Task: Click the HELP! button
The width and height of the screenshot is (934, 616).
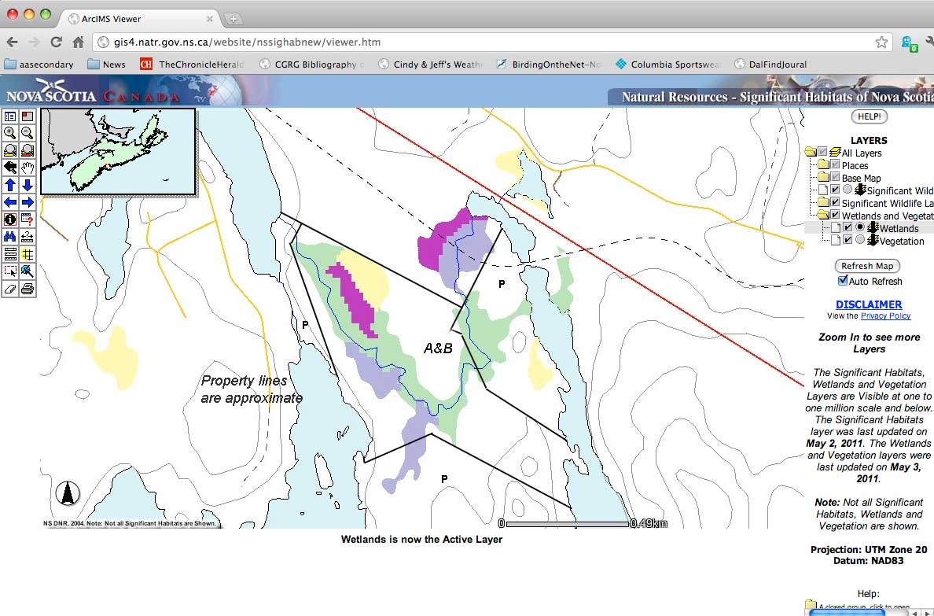Action: (x=869, y=116)
